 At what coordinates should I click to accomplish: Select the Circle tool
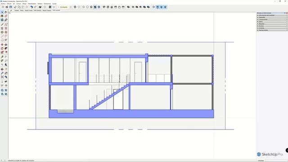(2, 32)
